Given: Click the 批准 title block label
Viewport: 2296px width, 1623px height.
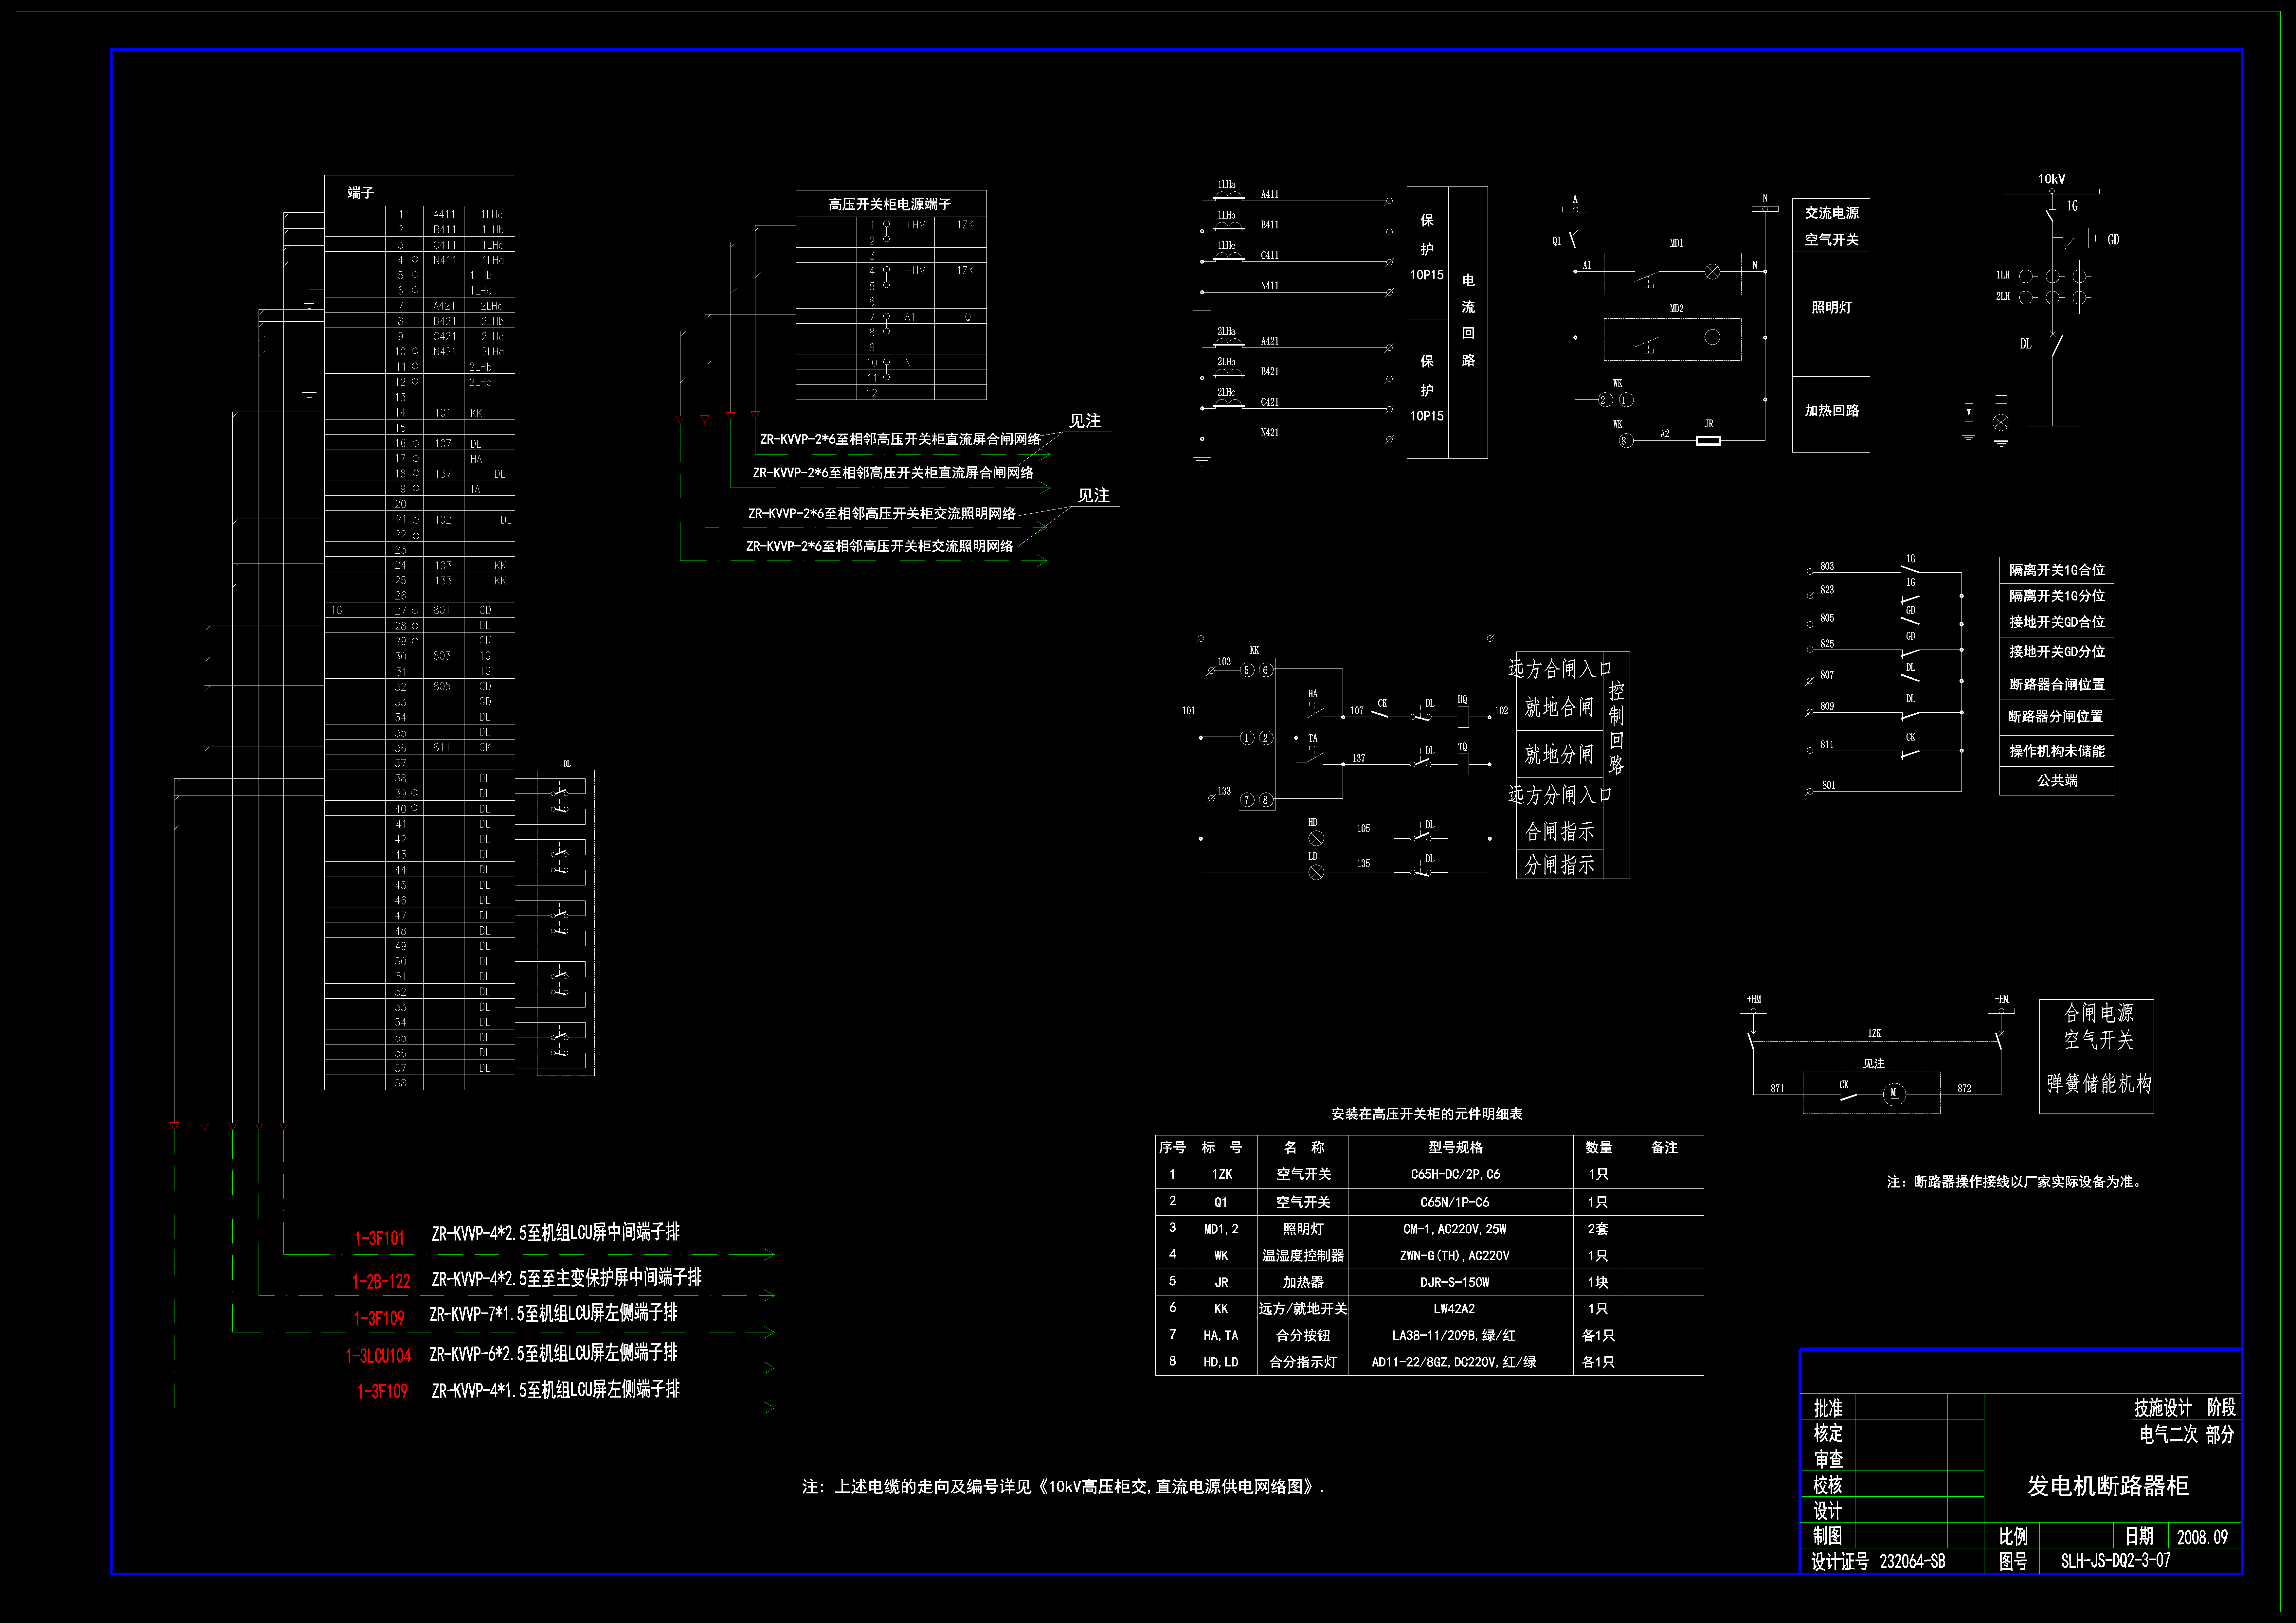Looking at the screenshot, I should (1828, 1408).
